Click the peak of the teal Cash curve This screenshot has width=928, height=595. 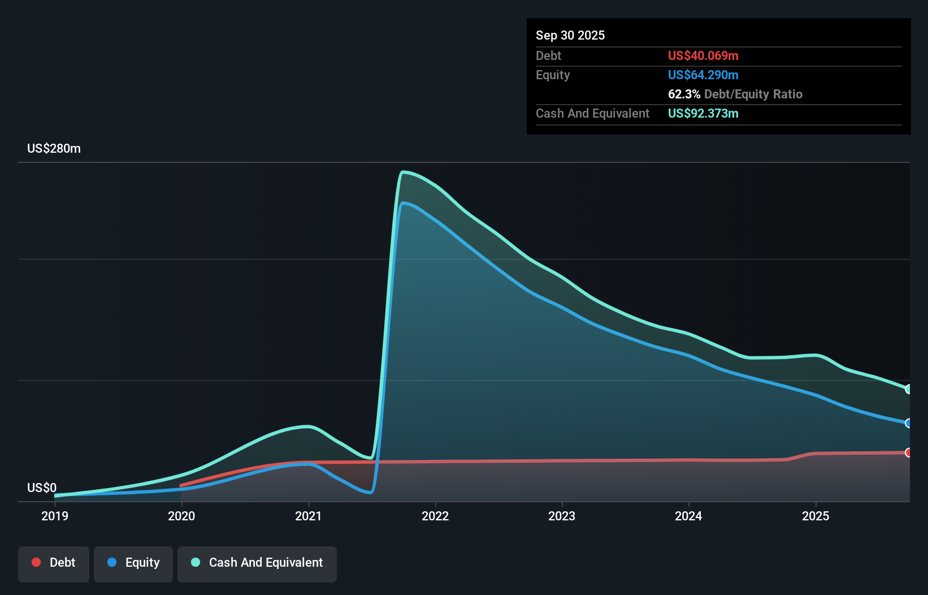point(405,171)
